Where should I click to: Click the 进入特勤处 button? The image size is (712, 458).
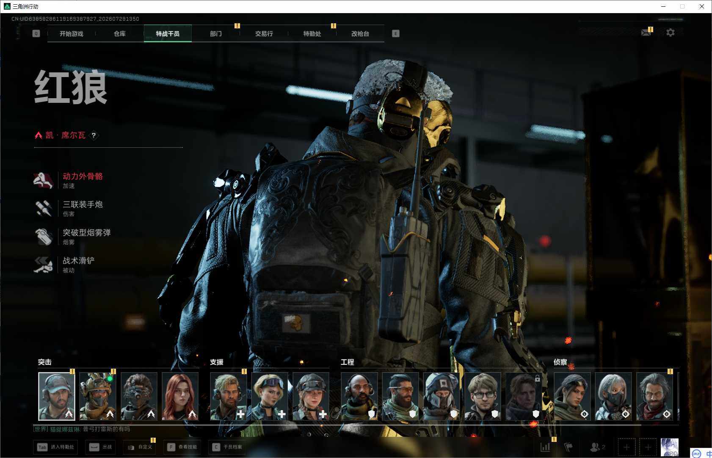tap(56, 447)
